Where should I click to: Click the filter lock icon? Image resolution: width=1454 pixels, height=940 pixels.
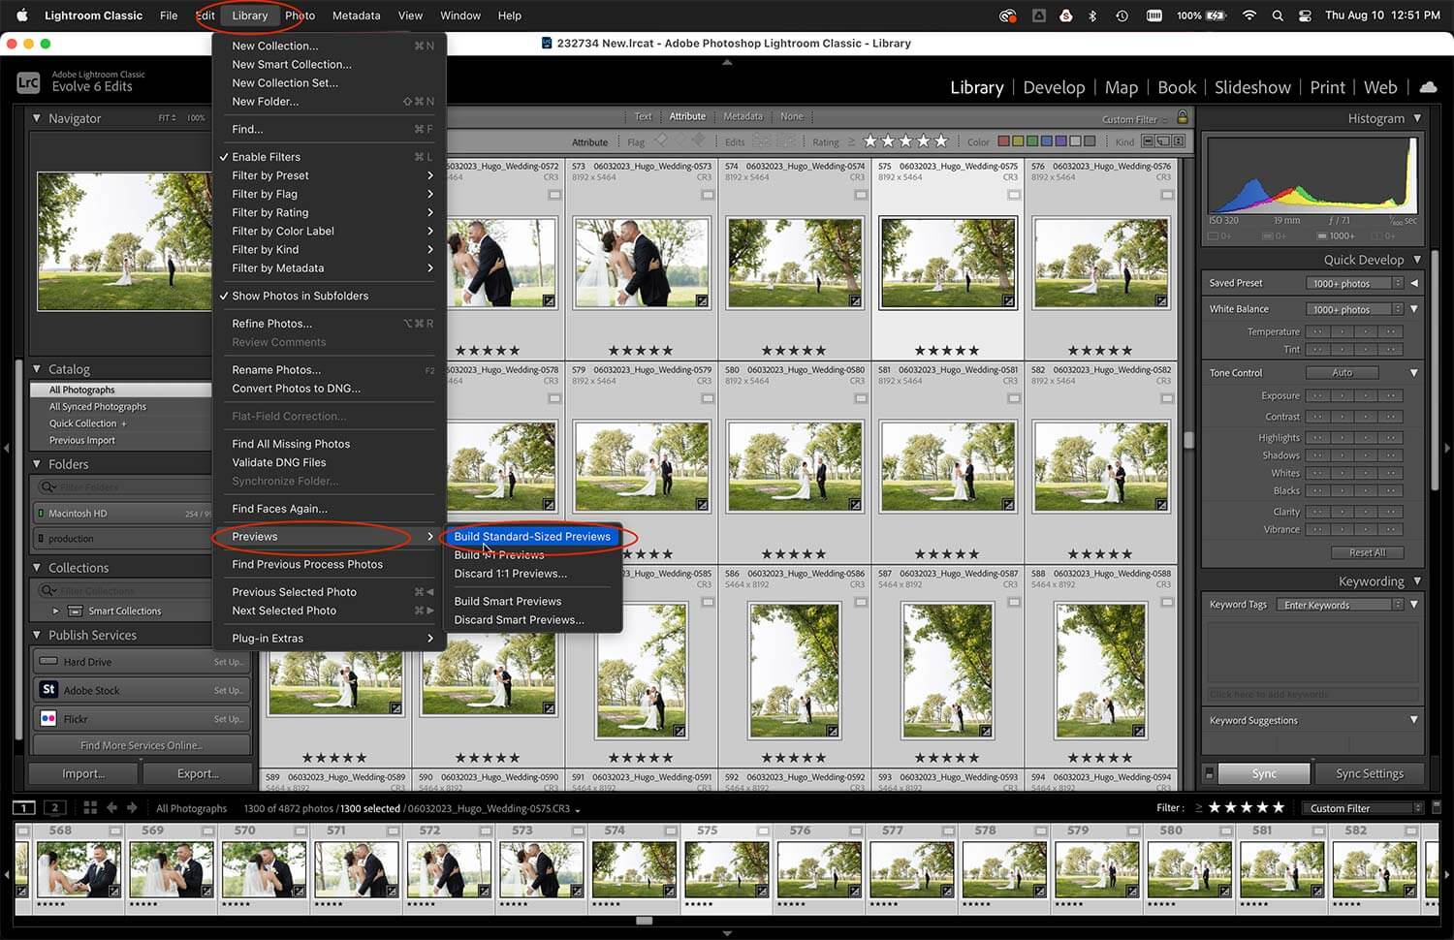(1183, 117)
